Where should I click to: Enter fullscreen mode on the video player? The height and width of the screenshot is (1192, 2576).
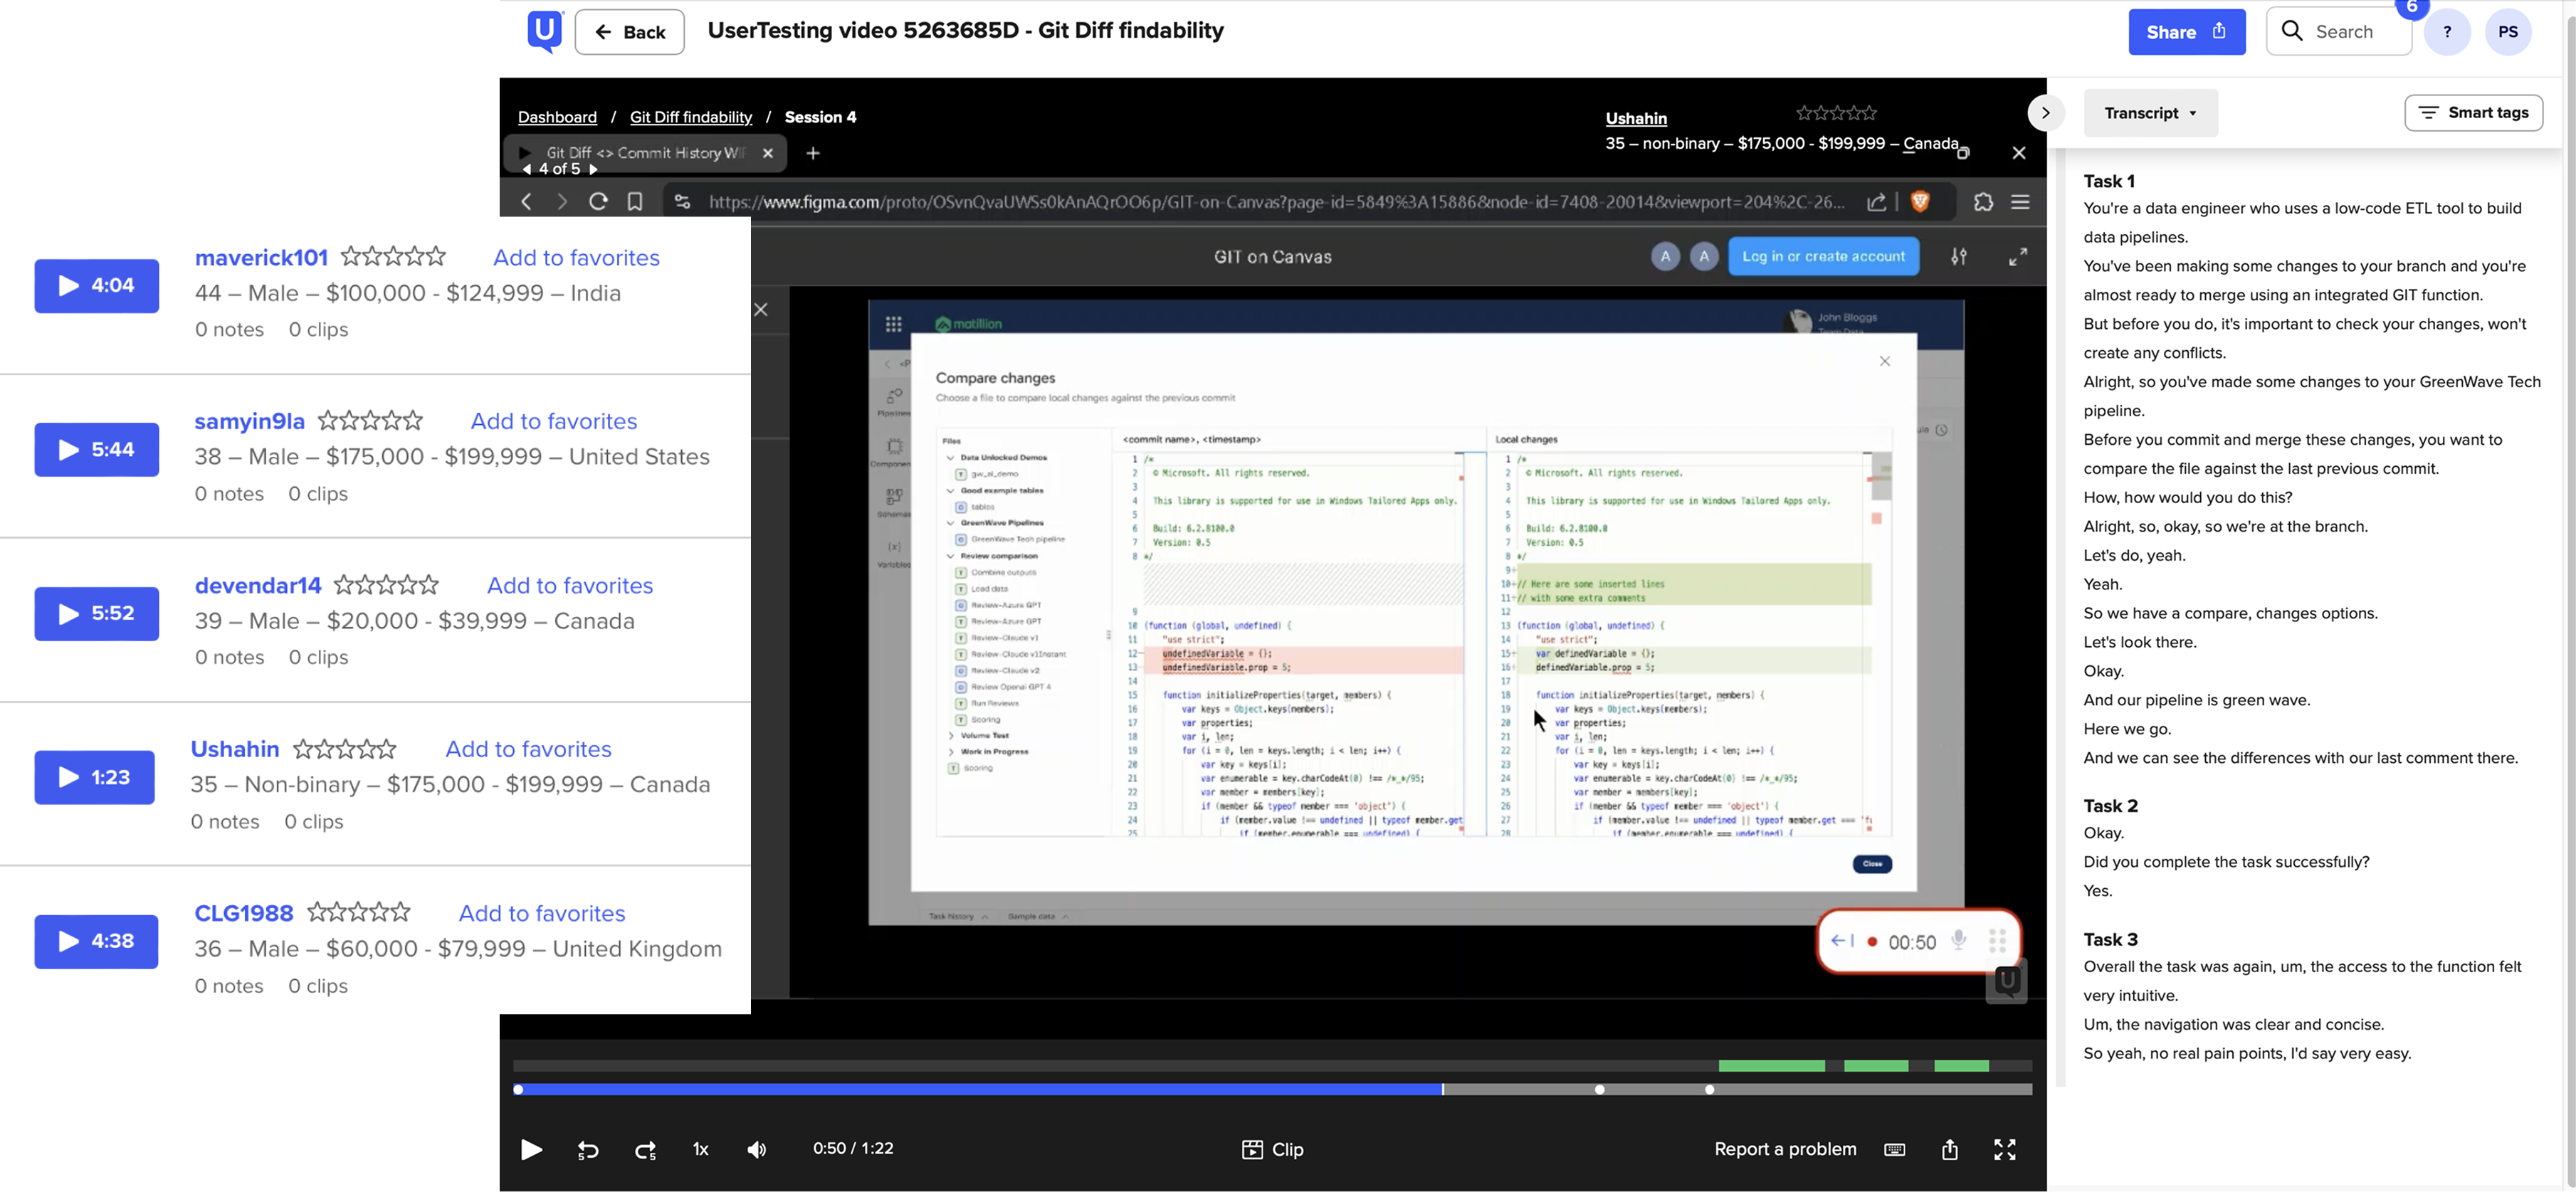2004,1149
